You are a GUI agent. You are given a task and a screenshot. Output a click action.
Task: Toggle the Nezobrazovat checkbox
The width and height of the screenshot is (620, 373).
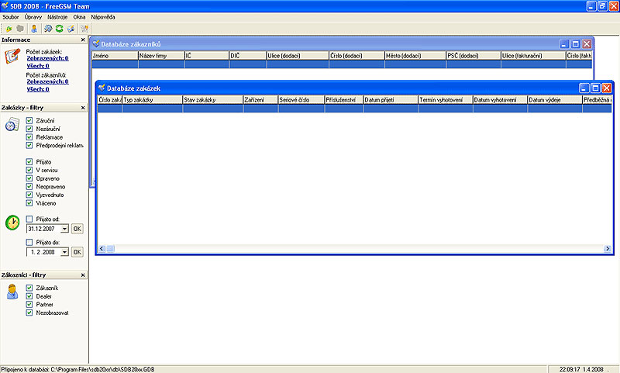pyautogui.click(x=29, y=313)
